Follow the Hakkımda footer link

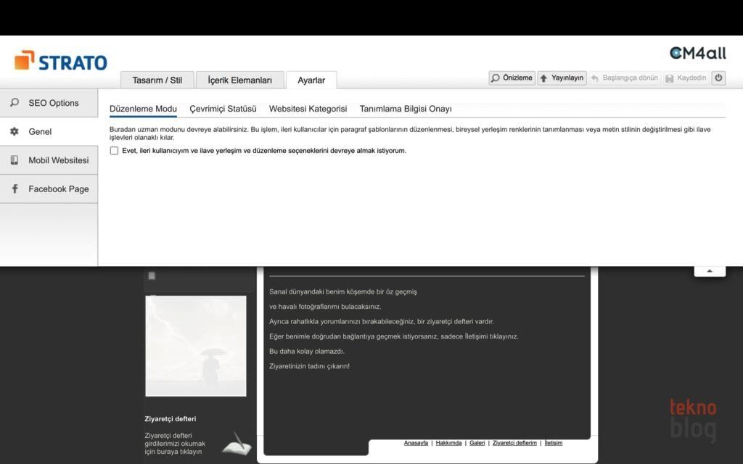[x=448, y=443]
